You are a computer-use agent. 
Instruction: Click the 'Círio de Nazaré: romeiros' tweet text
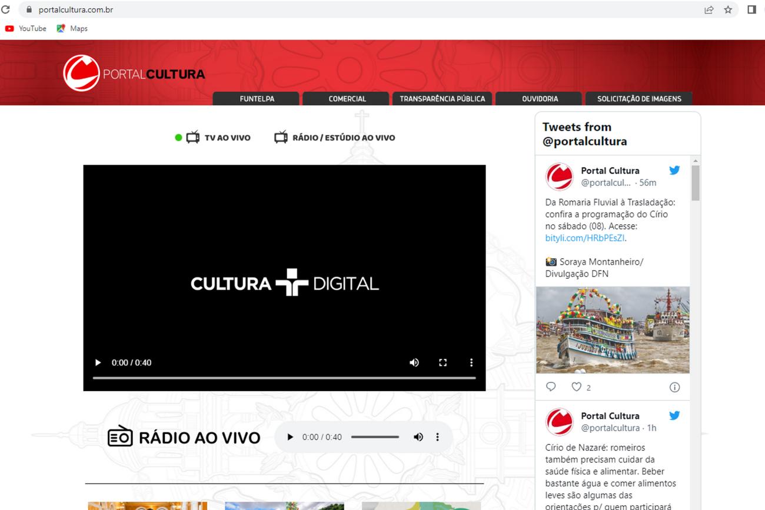tap(595, 448)
